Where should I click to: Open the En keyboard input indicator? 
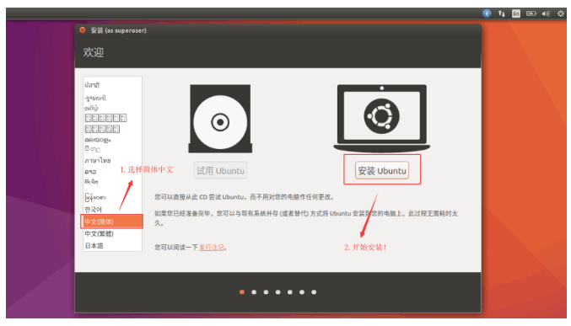[516, 13]
